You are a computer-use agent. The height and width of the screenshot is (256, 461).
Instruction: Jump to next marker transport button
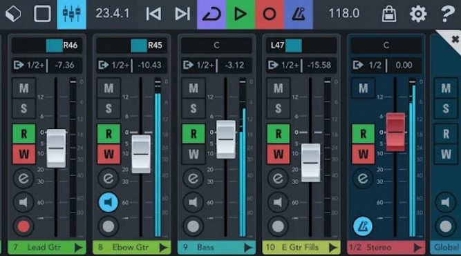click(182, 14)
